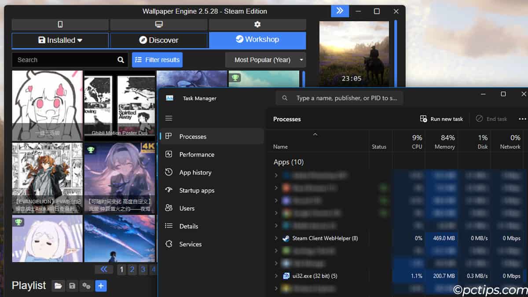The image size is (528, 297).
Task: Go to page 2 of workshop results
Action: point(132,270)
